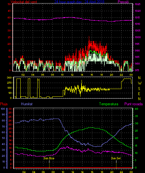Click the '25' value on green temperature axis
The height and width of the screenshot is (173, 145).
pos(136,131)
